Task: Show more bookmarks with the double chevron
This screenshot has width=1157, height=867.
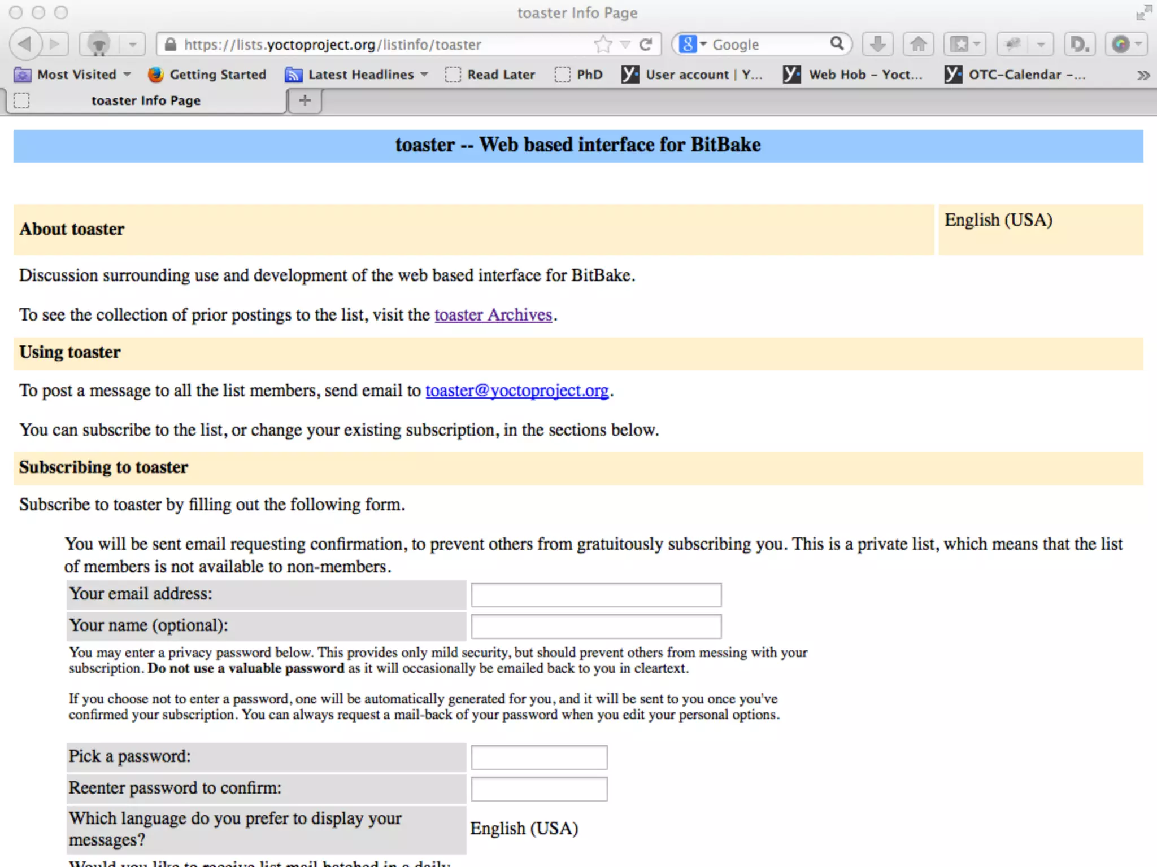Action: pos(1143,75)
